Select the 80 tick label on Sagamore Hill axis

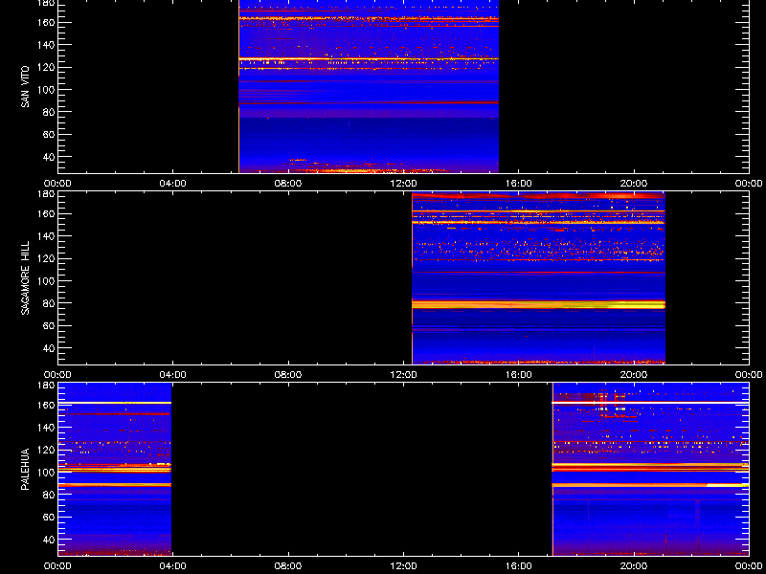pos(50,303)
